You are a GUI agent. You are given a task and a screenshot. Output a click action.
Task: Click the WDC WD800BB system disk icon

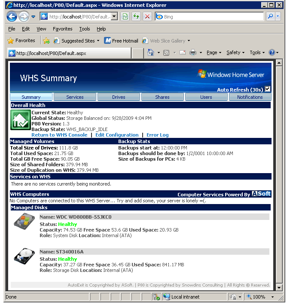coord(24,221)
